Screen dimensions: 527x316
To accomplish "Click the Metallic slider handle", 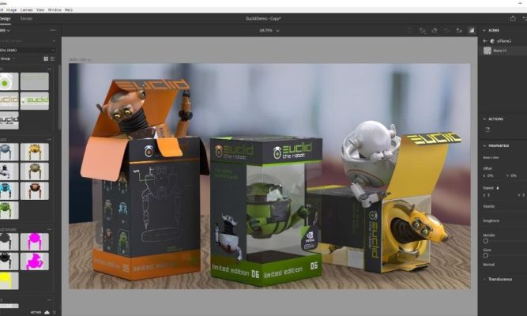I will pos(485,241).
